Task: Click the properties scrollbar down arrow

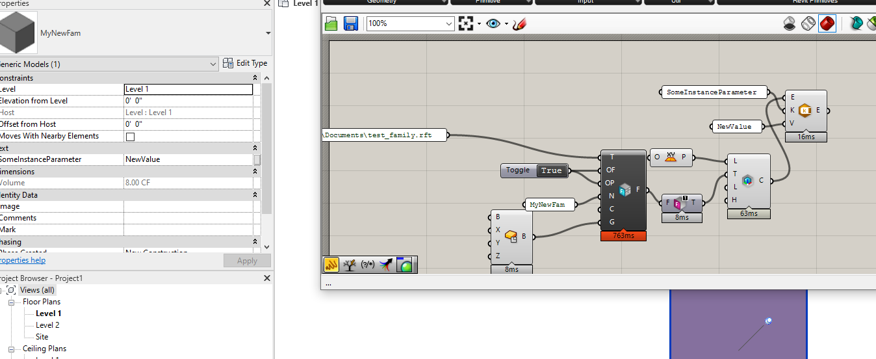Action: point(266,247)
